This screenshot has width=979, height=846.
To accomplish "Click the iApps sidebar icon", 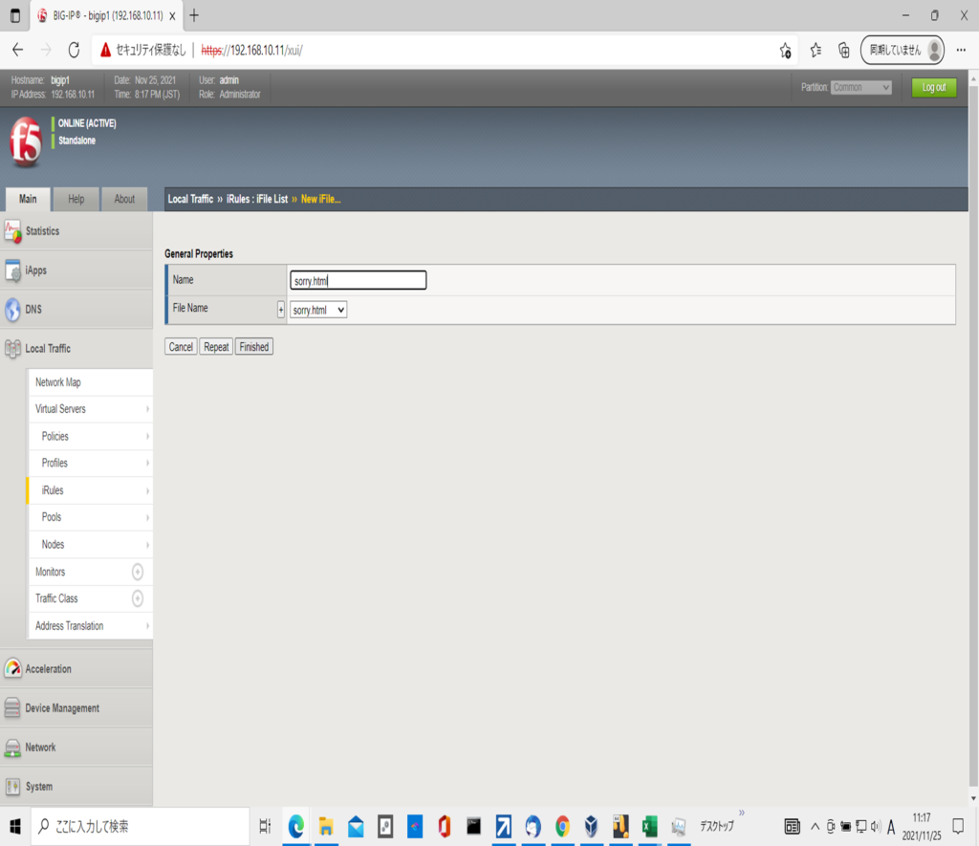I will coord(12,271).
